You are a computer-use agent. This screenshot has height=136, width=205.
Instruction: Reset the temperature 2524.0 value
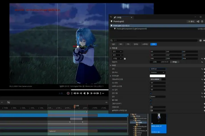(x=202, y=97)
